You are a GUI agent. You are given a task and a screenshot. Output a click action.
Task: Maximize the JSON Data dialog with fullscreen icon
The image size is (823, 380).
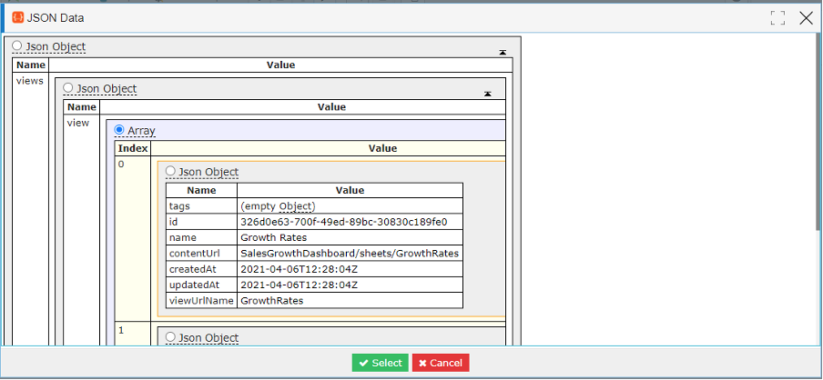(777, 18)
